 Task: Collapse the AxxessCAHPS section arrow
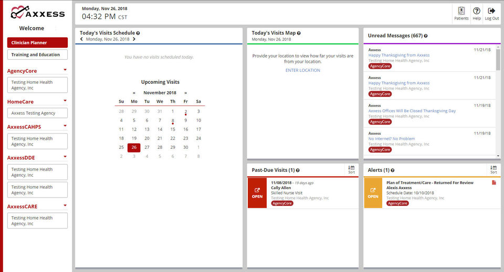point(65,126)
